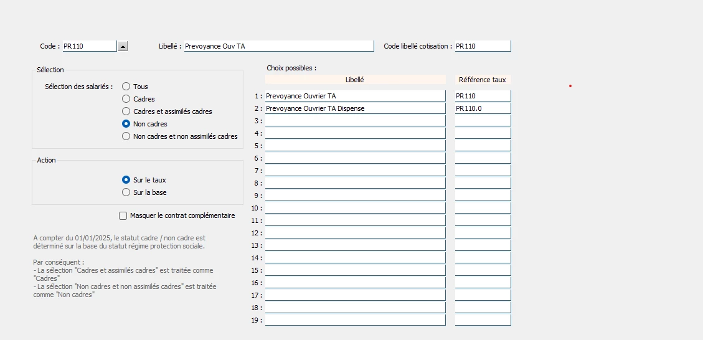
Task: Click the empty Référence taux field row 3
Action: [x=483, y=121]
